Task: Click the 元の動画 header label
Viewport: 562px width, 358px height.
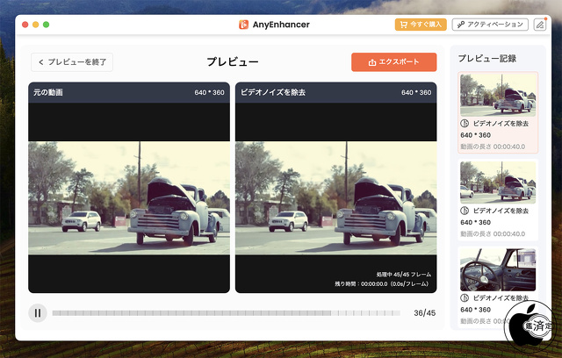Action: 48,92
